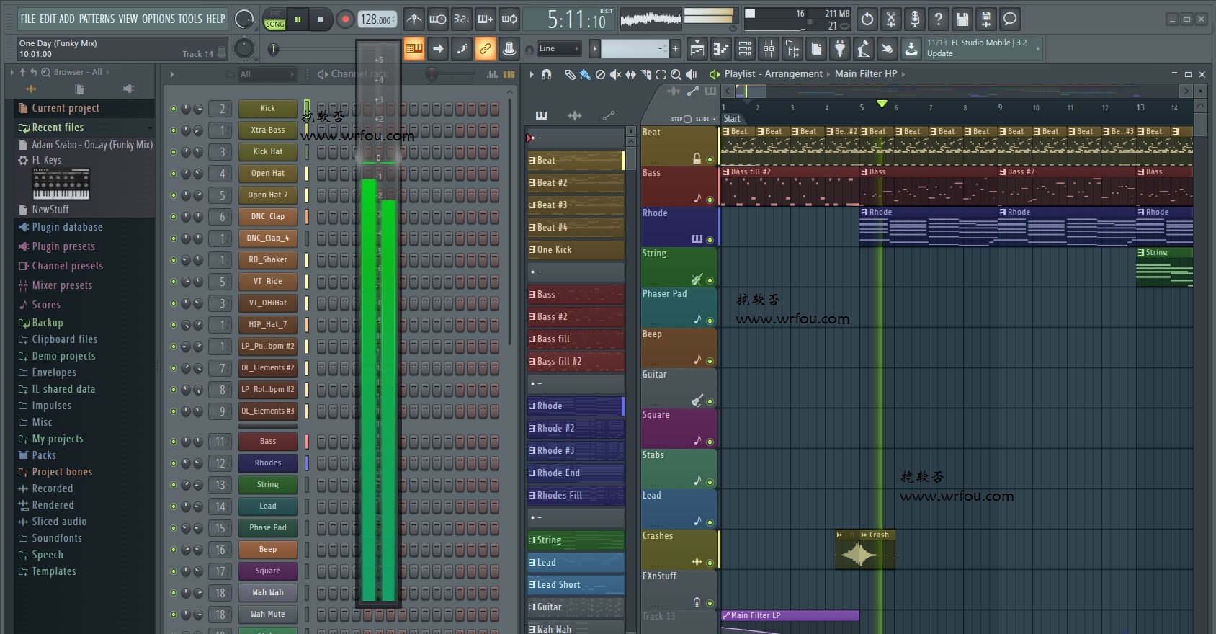Toggle typing keyboard to piano icon

point(413,49)
